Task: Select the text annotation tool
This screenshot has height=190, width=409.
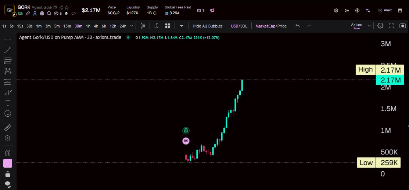Action: (x=8, y=103)
